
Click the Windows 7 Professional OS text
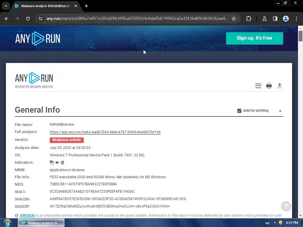[97, 155]
